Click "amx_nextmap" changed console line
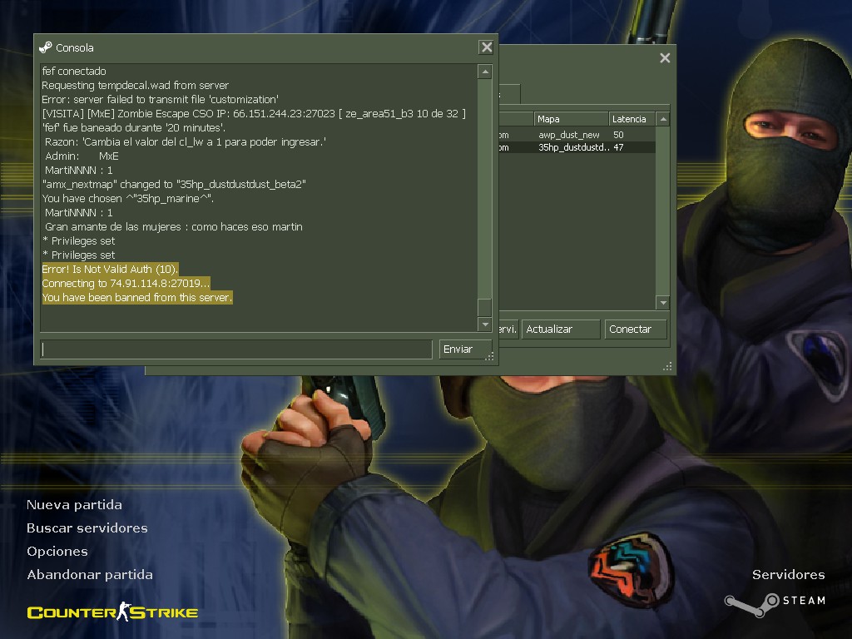The width and height of the screenshot is (852, 639). coord(174,184)
